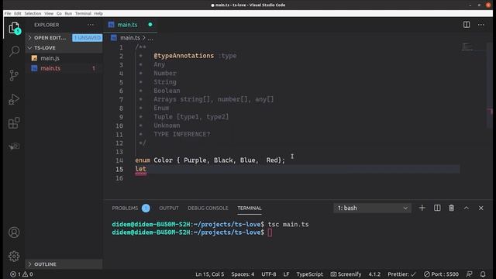
Task: Open main.js in the file tree
Action: tap(50, 58)
